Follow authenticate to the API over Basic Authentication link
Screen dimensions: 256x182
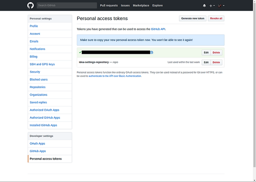pyautogui.click(x=115, y=76)
